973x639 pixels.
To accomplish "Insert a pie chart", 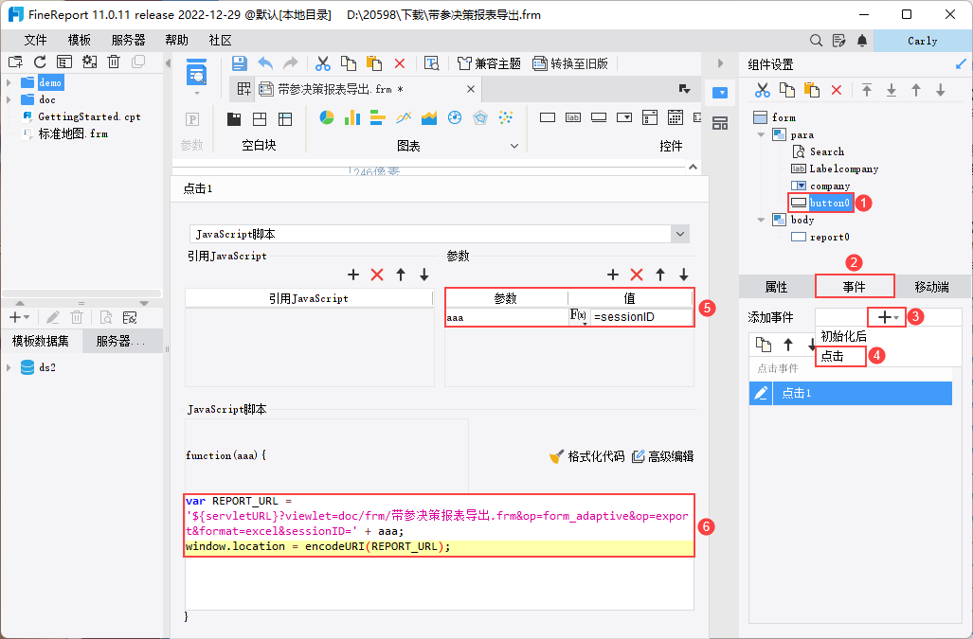I will coord(327,117).
